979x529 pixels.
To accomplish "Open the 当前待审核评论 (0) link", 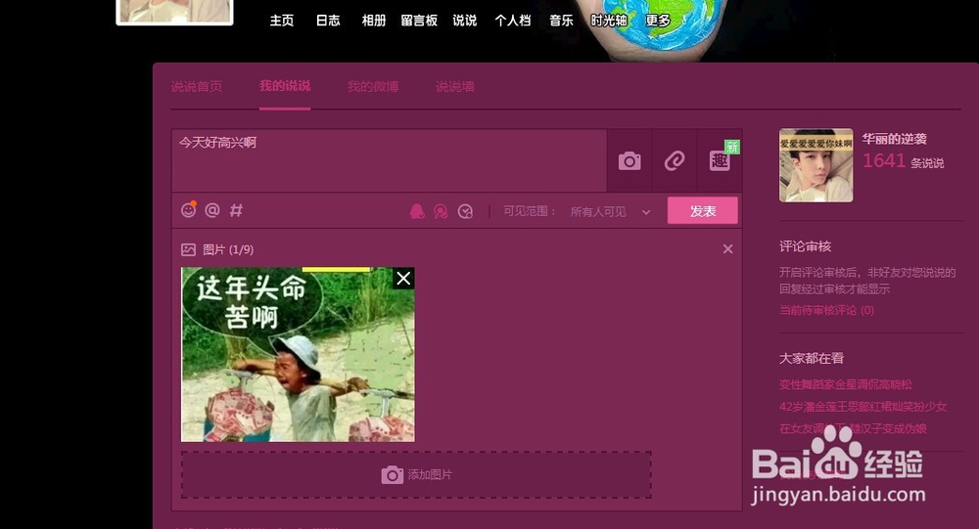I will 826,310.
